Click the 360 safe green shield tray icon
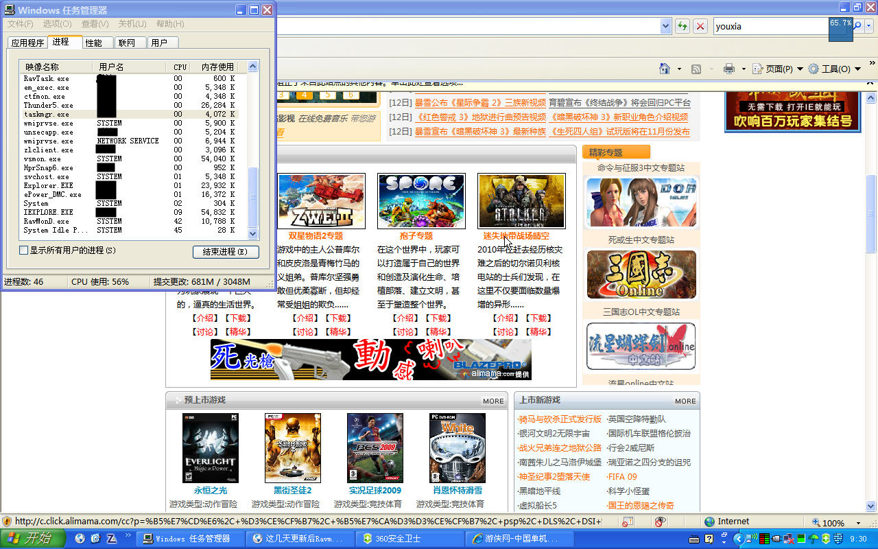878x549 pixels. (826, 539)
